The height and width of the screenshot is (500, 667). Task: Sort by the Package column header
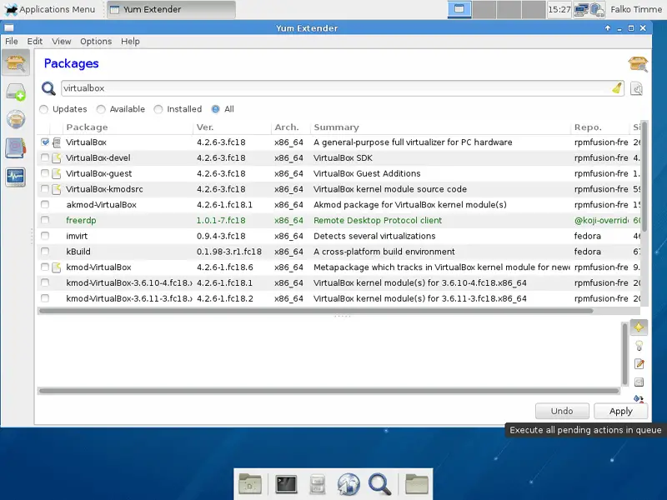point(128,127)
